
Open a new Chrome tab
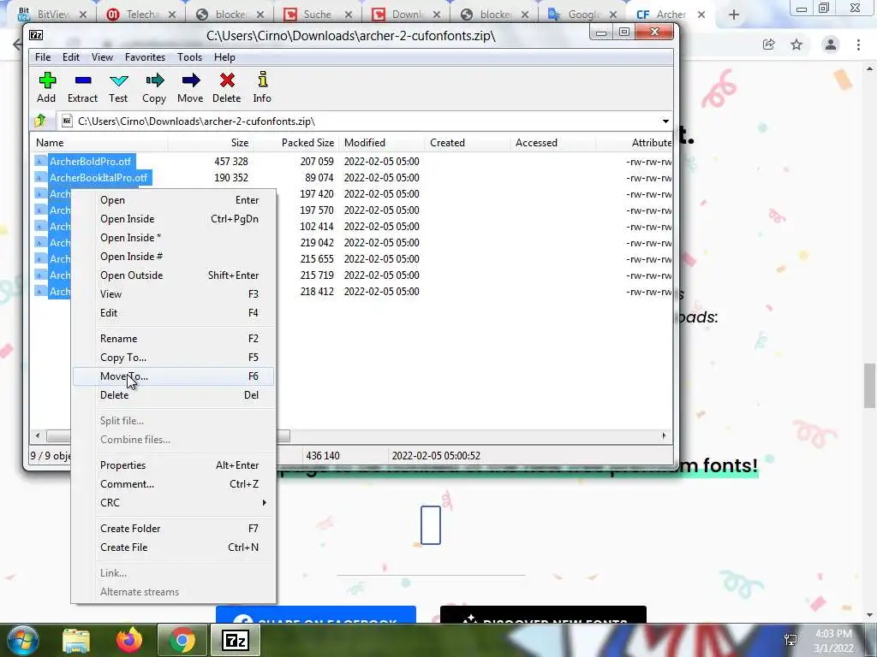click(734, 15)
